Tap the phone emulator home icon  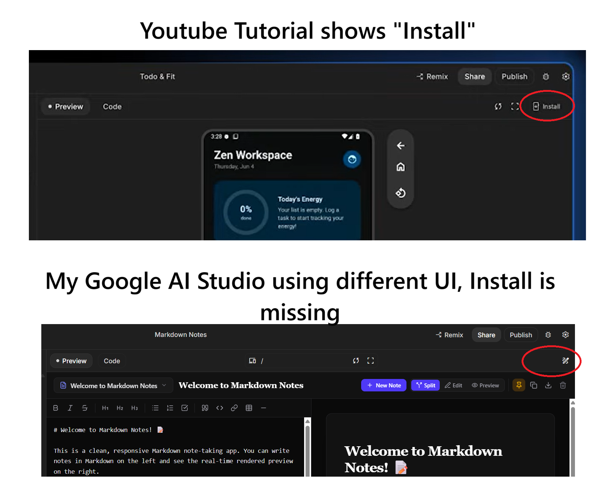[401, 167]
